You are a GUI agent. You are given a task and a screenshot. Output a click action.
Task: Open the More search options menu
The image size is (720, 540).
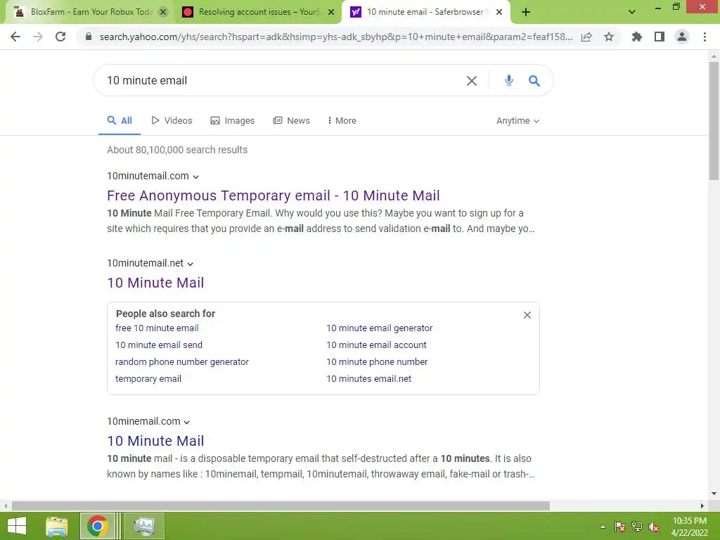point(342,121)
